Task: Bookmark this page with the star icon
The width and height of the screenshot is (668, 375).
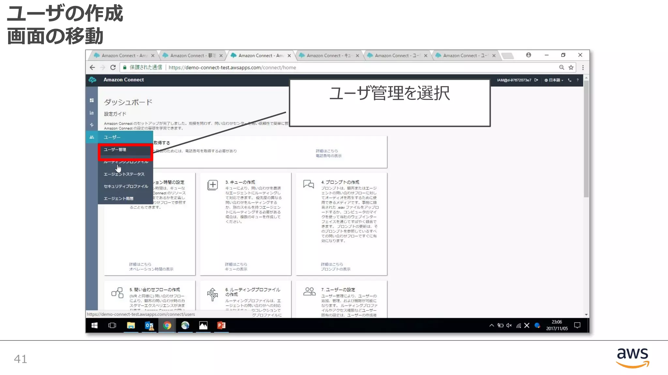Action: click(571, 67)
